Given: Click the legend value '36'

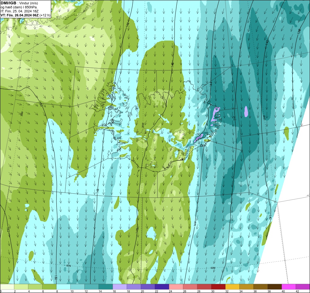Looking at the screenshot, I should click(255, 291).
